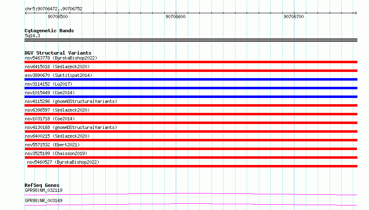Click nsv4115296 (gnomADStructuralVariants) label
Image resolution: width=369 pixels, height=210 pixels.
pyautogui.click(x=71, y=101)
